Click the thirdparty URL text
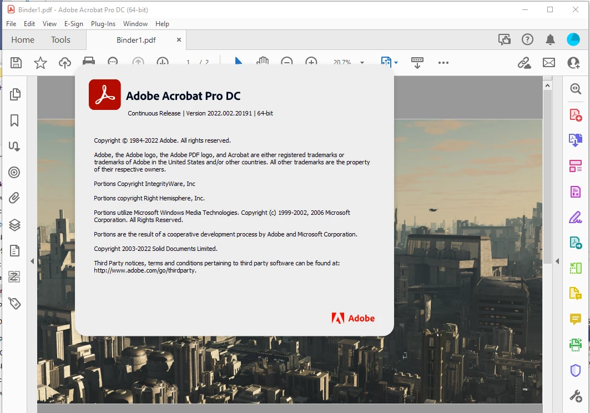The width and height of the screenshot is (590, 413). pyautogui.click(x=145, y=270)
